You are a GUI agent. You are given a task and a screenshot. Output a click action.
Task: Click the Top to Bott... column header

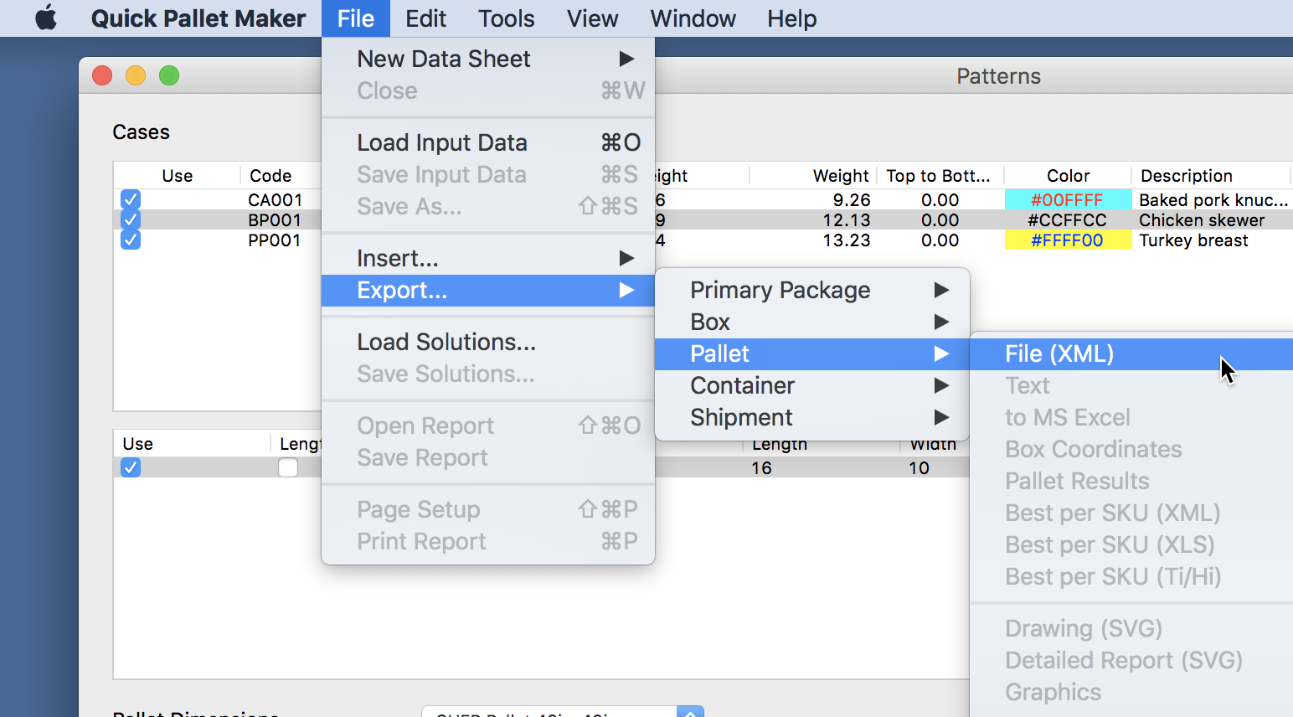(x=938, y=176)
